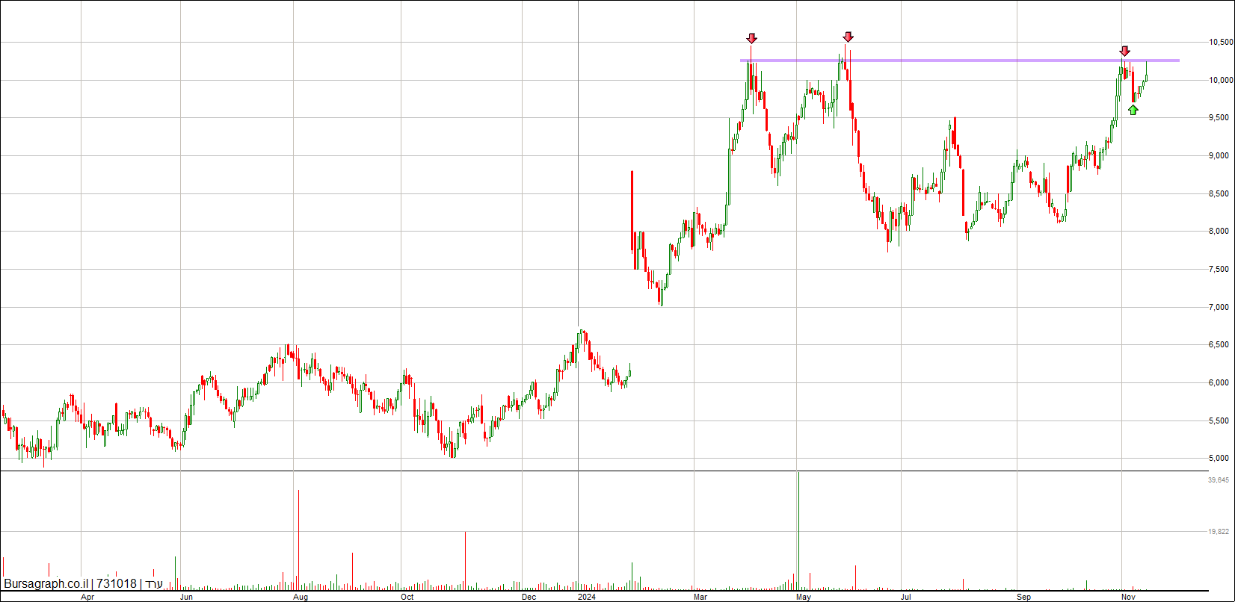Select the red arrow marker above the November peak
Viewport: 1235px width, 602px height.
[1124, 51]
